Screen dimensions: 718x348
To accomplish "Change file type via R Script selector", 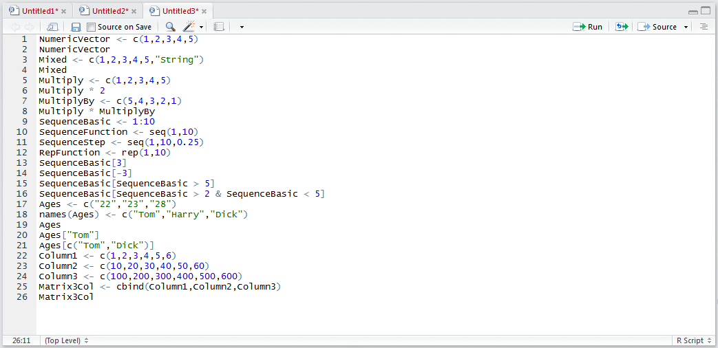I will click(693, 340).
